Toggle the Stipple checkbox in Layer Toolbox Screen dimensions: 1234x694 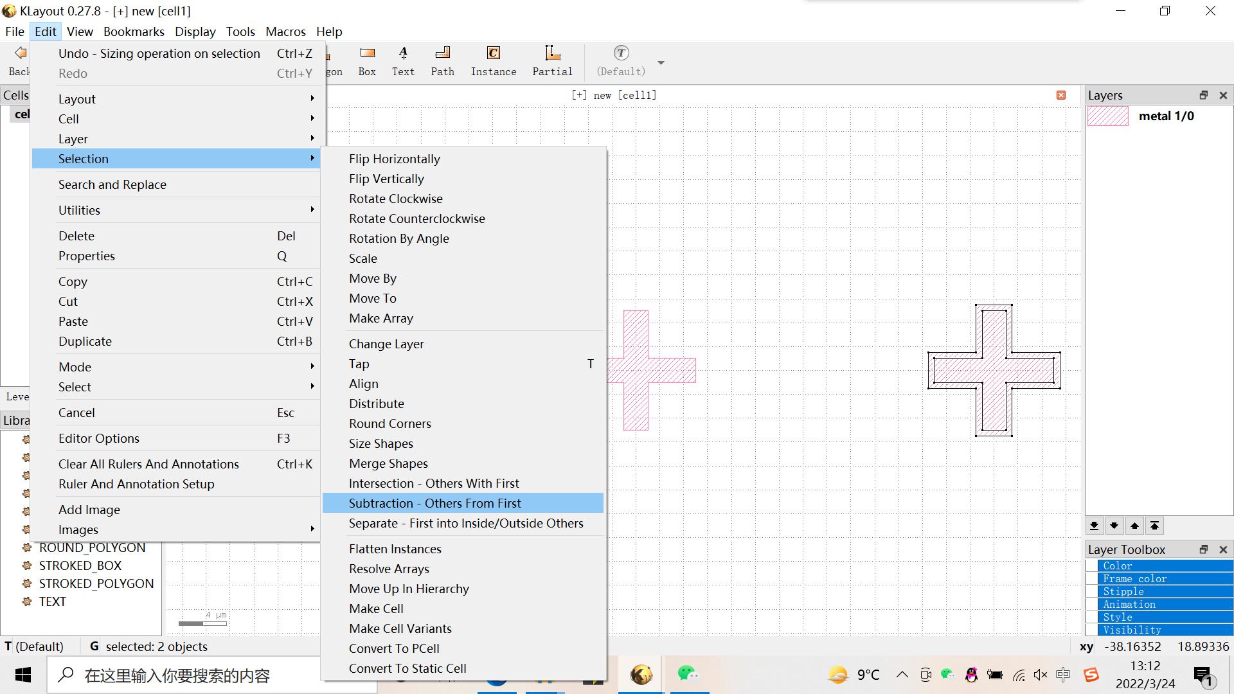pyautogui.click(x=1092, y=591)
